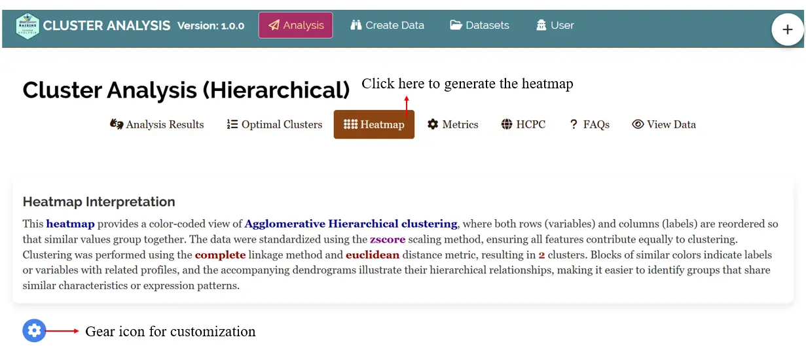806x350 pixels.
Task: Click the Cluster Analysis (Hierarchical) heading
Action: pos(186,90)
